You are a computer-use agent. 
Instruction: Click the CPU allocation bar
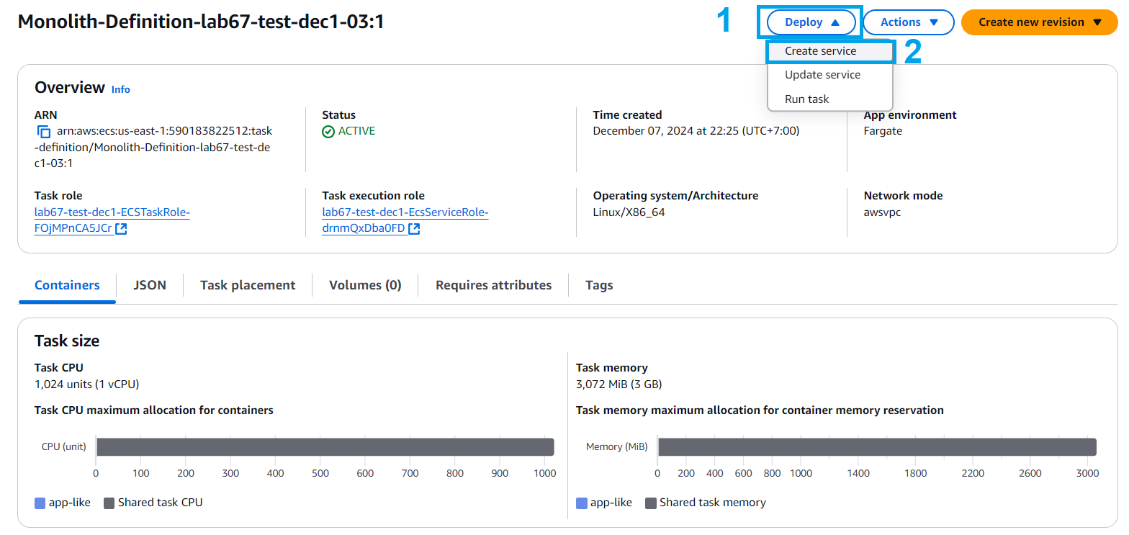coord(325,447)
